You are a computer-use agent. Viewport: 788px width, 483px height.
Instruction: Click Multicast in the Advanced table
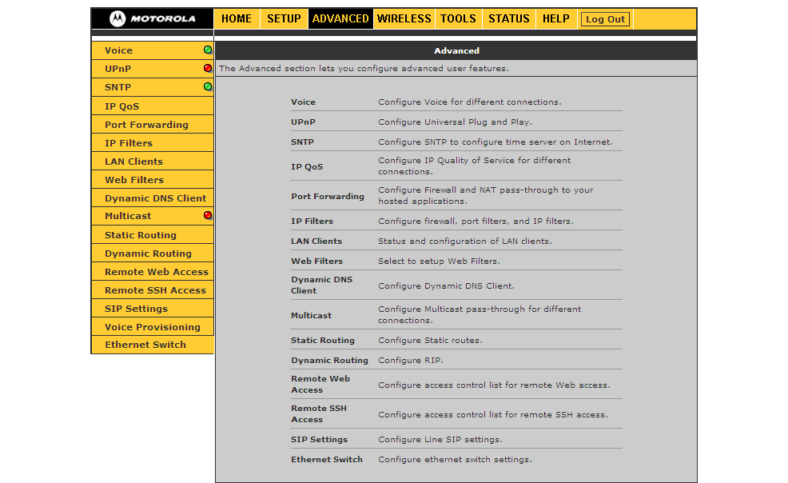312,316
